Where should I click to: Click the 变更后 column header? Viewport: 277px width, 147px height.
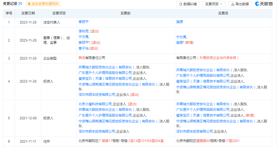[223, 13]
